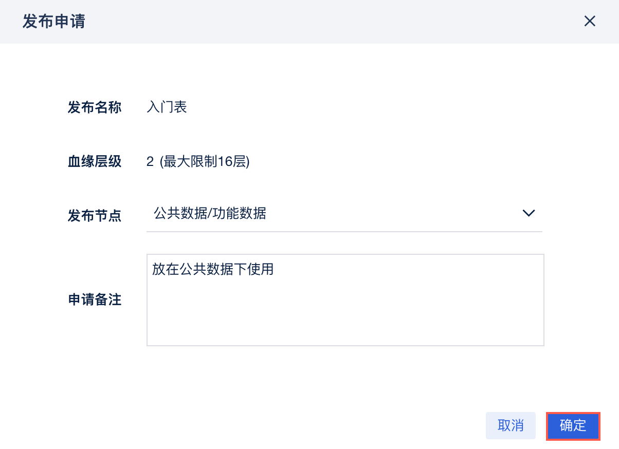Click the lineage level number 2

pyautogui.click(x=150, y=162)
